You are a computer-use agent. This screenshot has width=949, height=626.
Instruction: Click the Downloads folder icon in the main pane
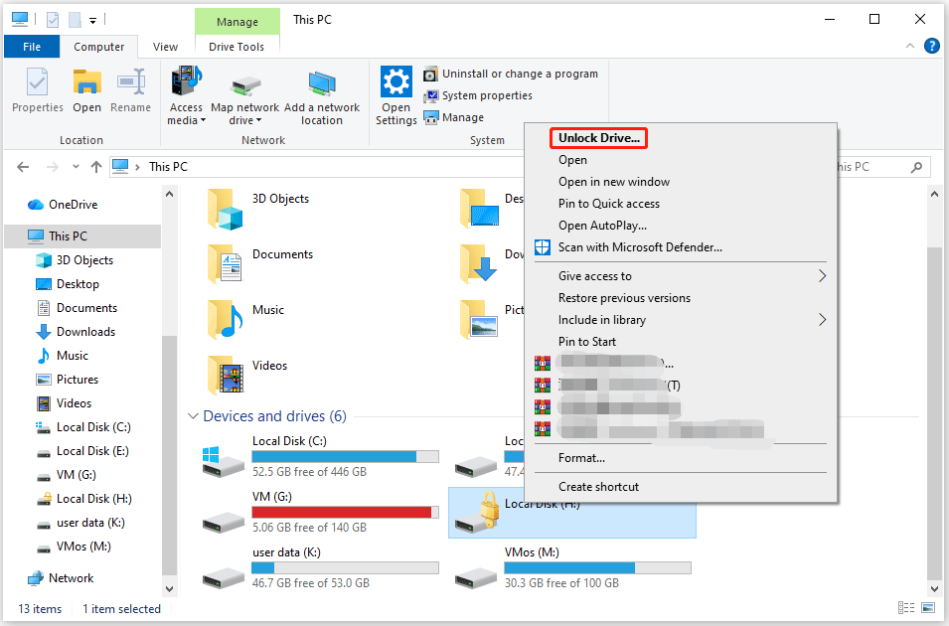(x=478, y=264)
